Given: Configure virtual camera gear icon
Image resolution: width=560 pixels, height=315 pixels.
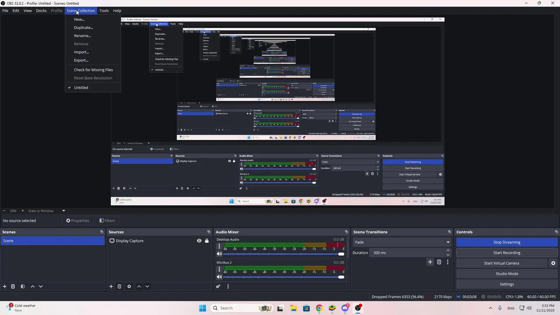Looking at the screenshot, I should click(553, 263).
